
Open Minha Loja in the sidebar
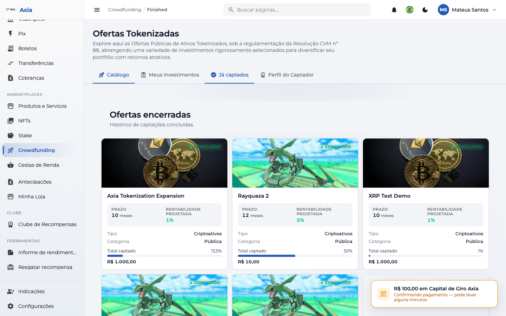[42, 197]
